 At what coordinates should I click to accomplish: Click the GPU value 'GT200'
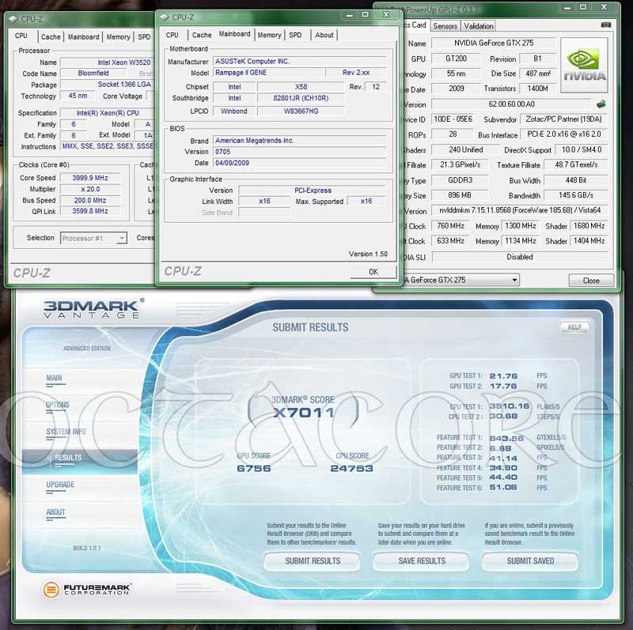(457, 58)
